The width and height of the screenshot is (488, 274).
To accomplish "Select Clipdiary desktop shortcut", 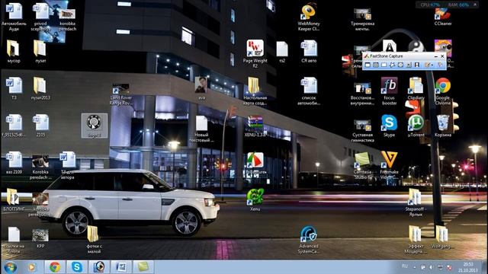I will (416, 89).
